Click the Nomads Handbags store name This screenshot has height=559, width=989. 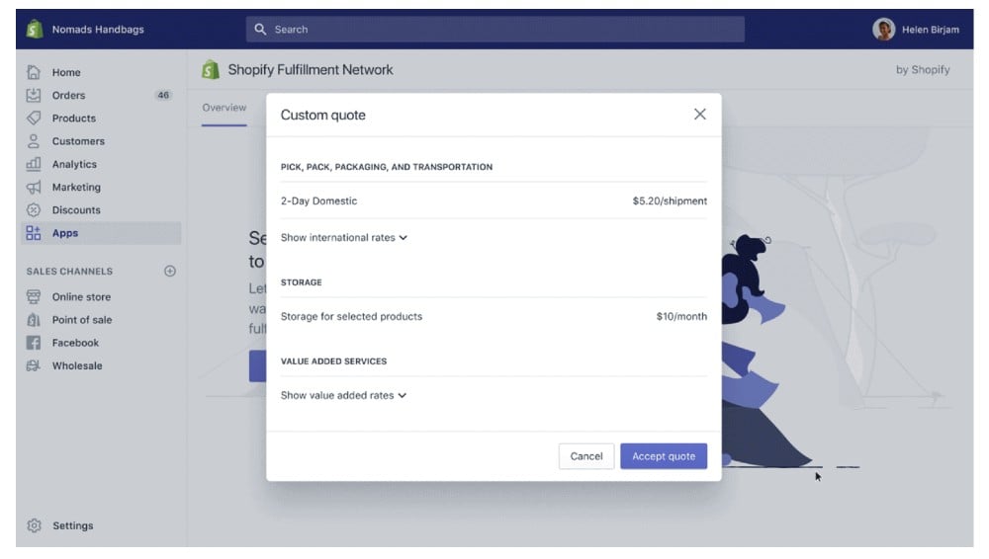98,30
